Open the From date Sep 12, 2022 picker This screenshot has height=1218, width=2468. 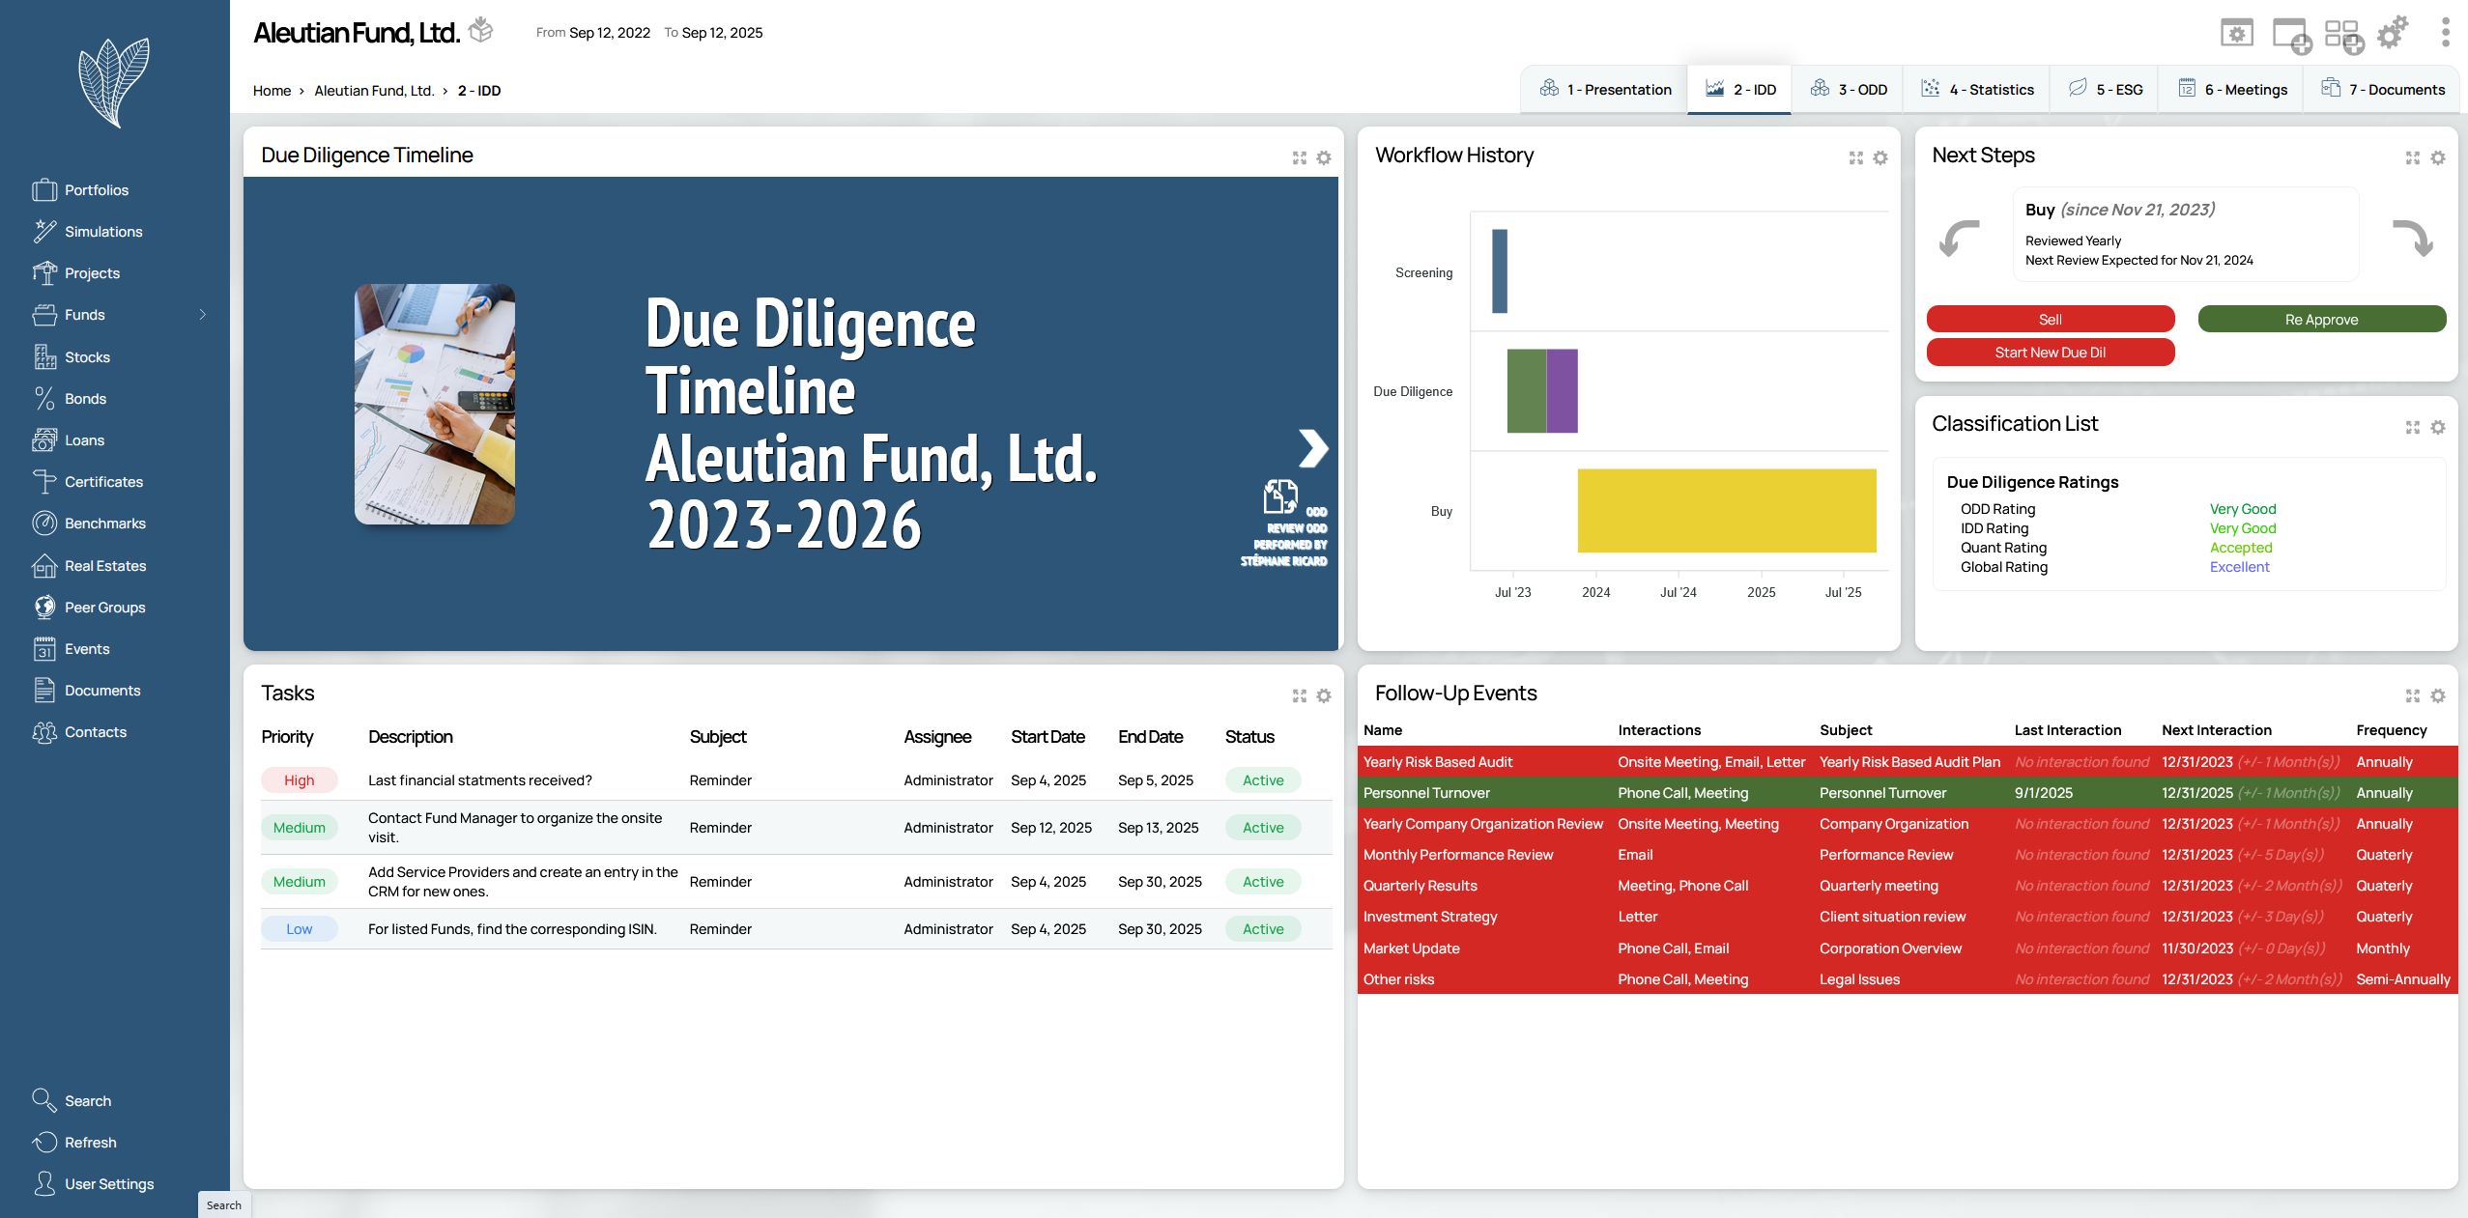[x=609, y=33]
